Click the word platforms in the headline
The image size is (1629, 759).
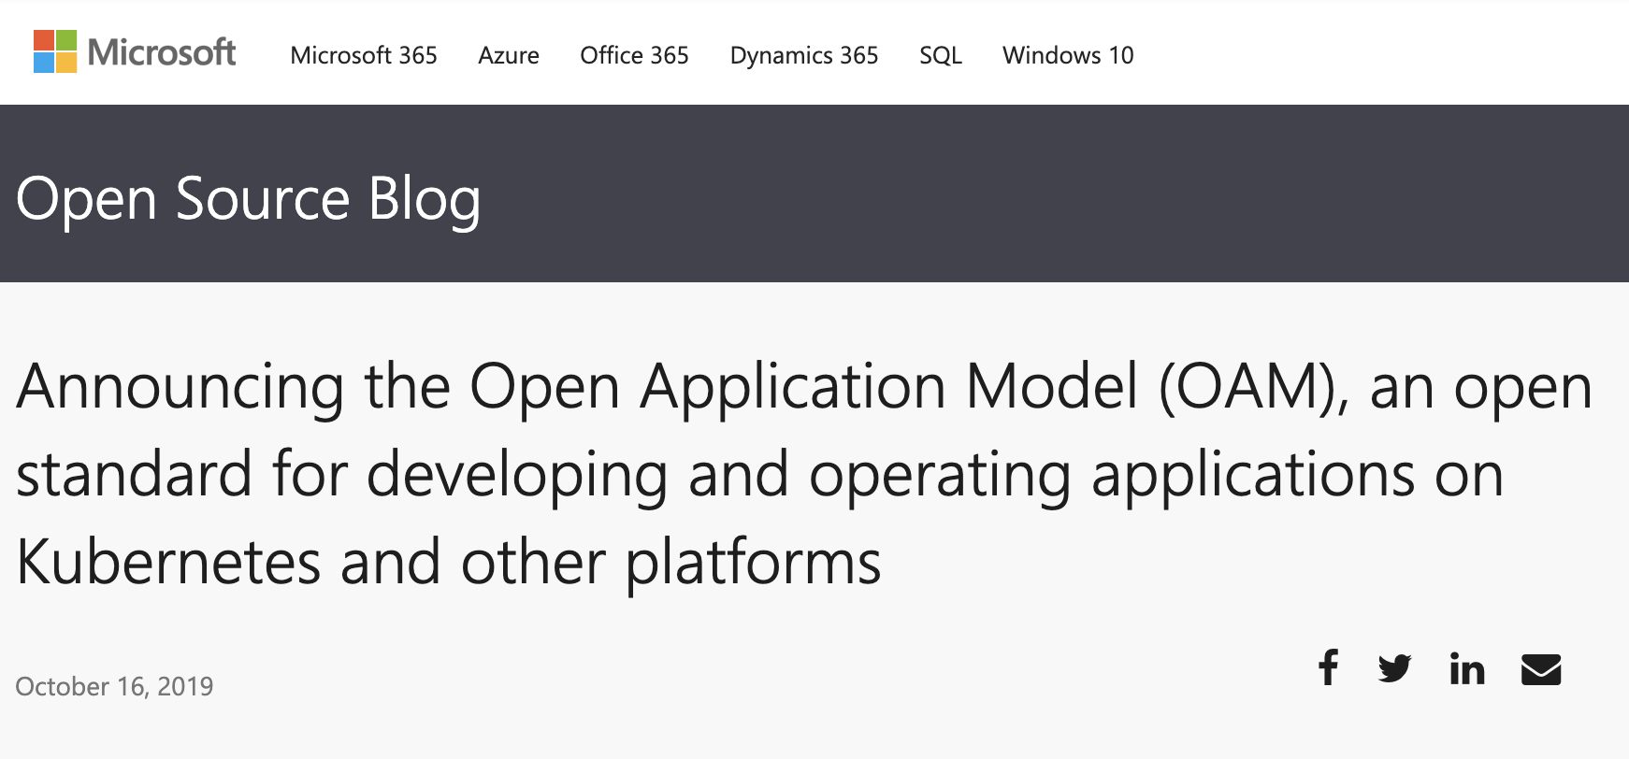click(753, 562)
